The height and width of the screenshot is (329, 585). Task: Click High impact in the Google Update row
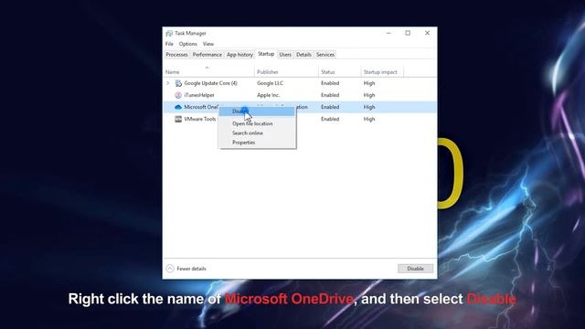(369, 83)
